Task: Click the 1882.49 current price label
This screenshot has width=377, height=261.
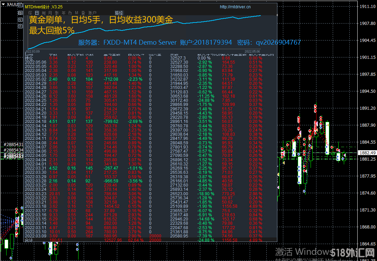Action: click(x=367, y=153)
